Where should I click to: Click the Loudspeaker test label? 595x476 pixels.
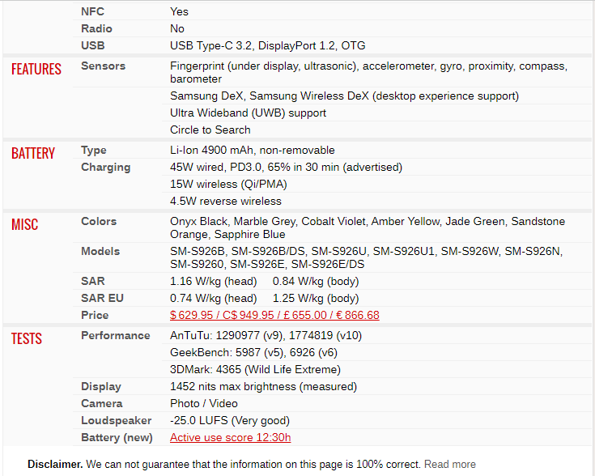[117, 421]
